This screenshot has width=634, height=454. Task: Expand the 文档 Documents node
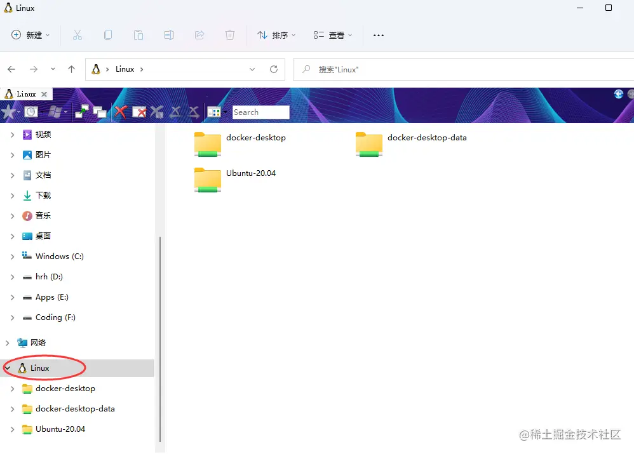click(x=12, y=175)
